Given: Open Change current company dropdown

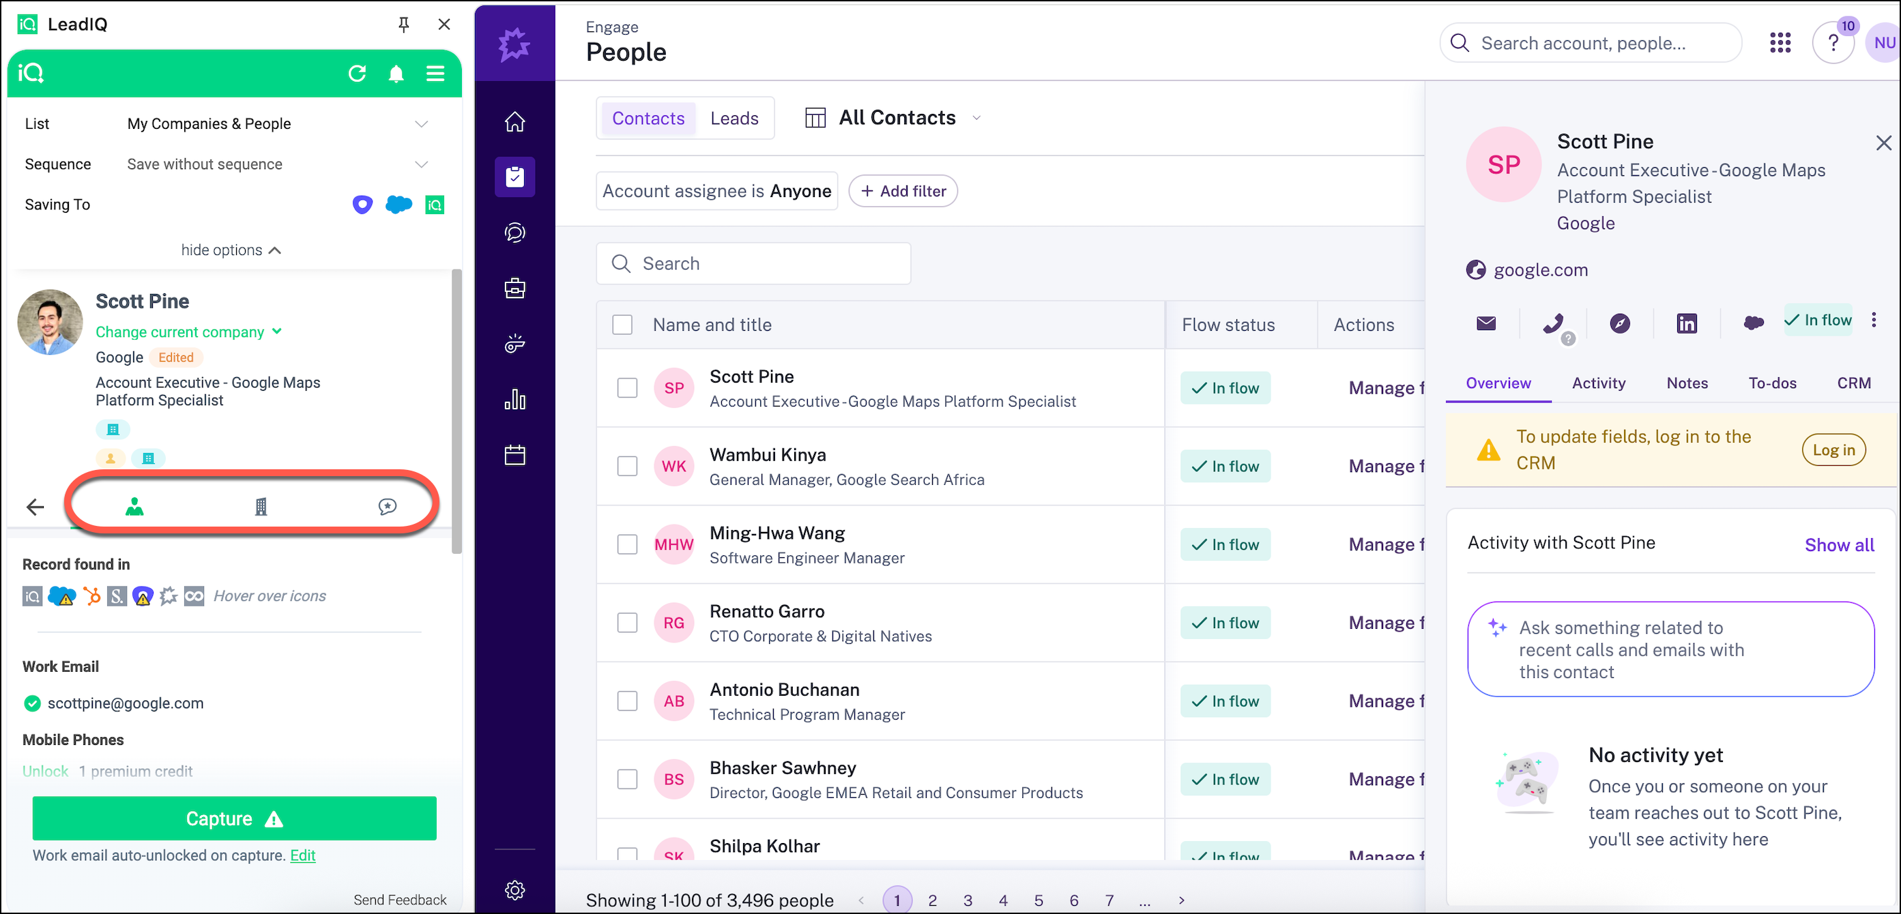Looking at the screenshot, I should 189,332.
